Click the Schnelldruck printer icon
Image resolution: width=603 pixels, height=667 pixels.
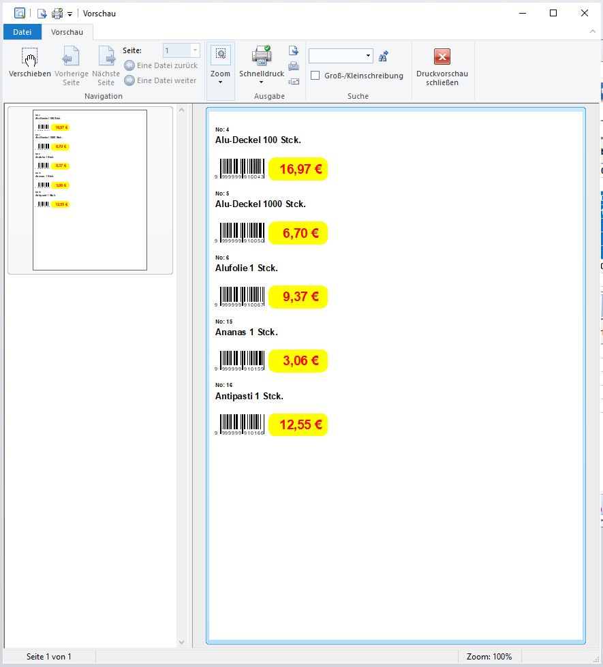click(262, 56)
